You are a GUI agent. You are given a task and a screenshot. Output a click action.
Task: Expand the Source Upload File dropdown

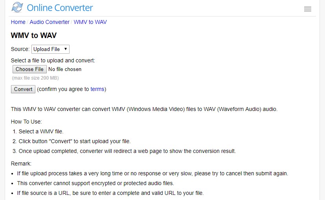[x=50, y=49]
